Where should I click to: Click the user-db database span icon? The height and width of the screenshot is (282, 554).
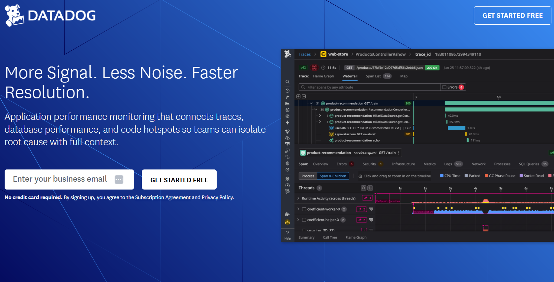click(x=331, y=128)
